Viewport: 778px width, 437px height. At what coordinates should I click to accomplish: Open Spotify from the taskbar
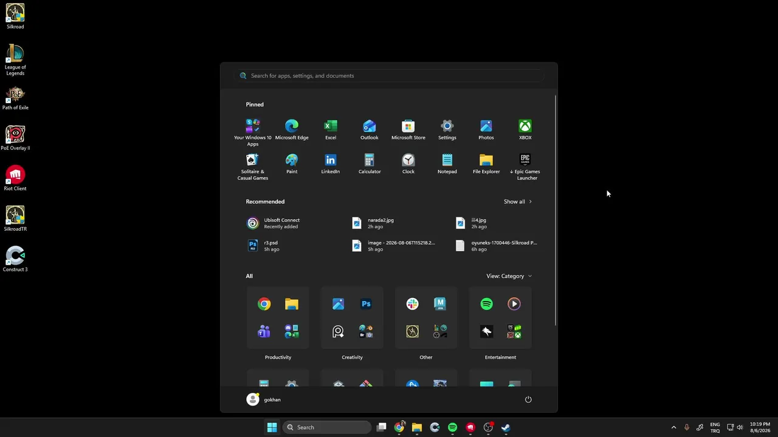[x=452, y=427]
